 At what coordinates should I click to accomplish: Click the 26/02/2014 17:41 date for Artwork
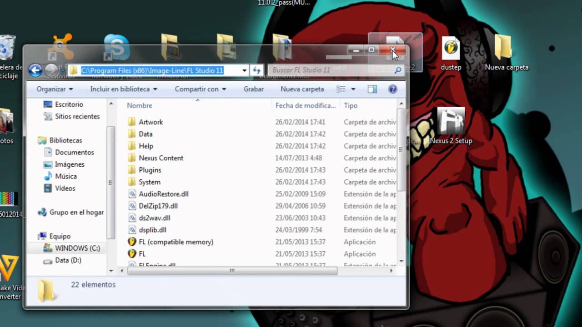click(300, 122)
